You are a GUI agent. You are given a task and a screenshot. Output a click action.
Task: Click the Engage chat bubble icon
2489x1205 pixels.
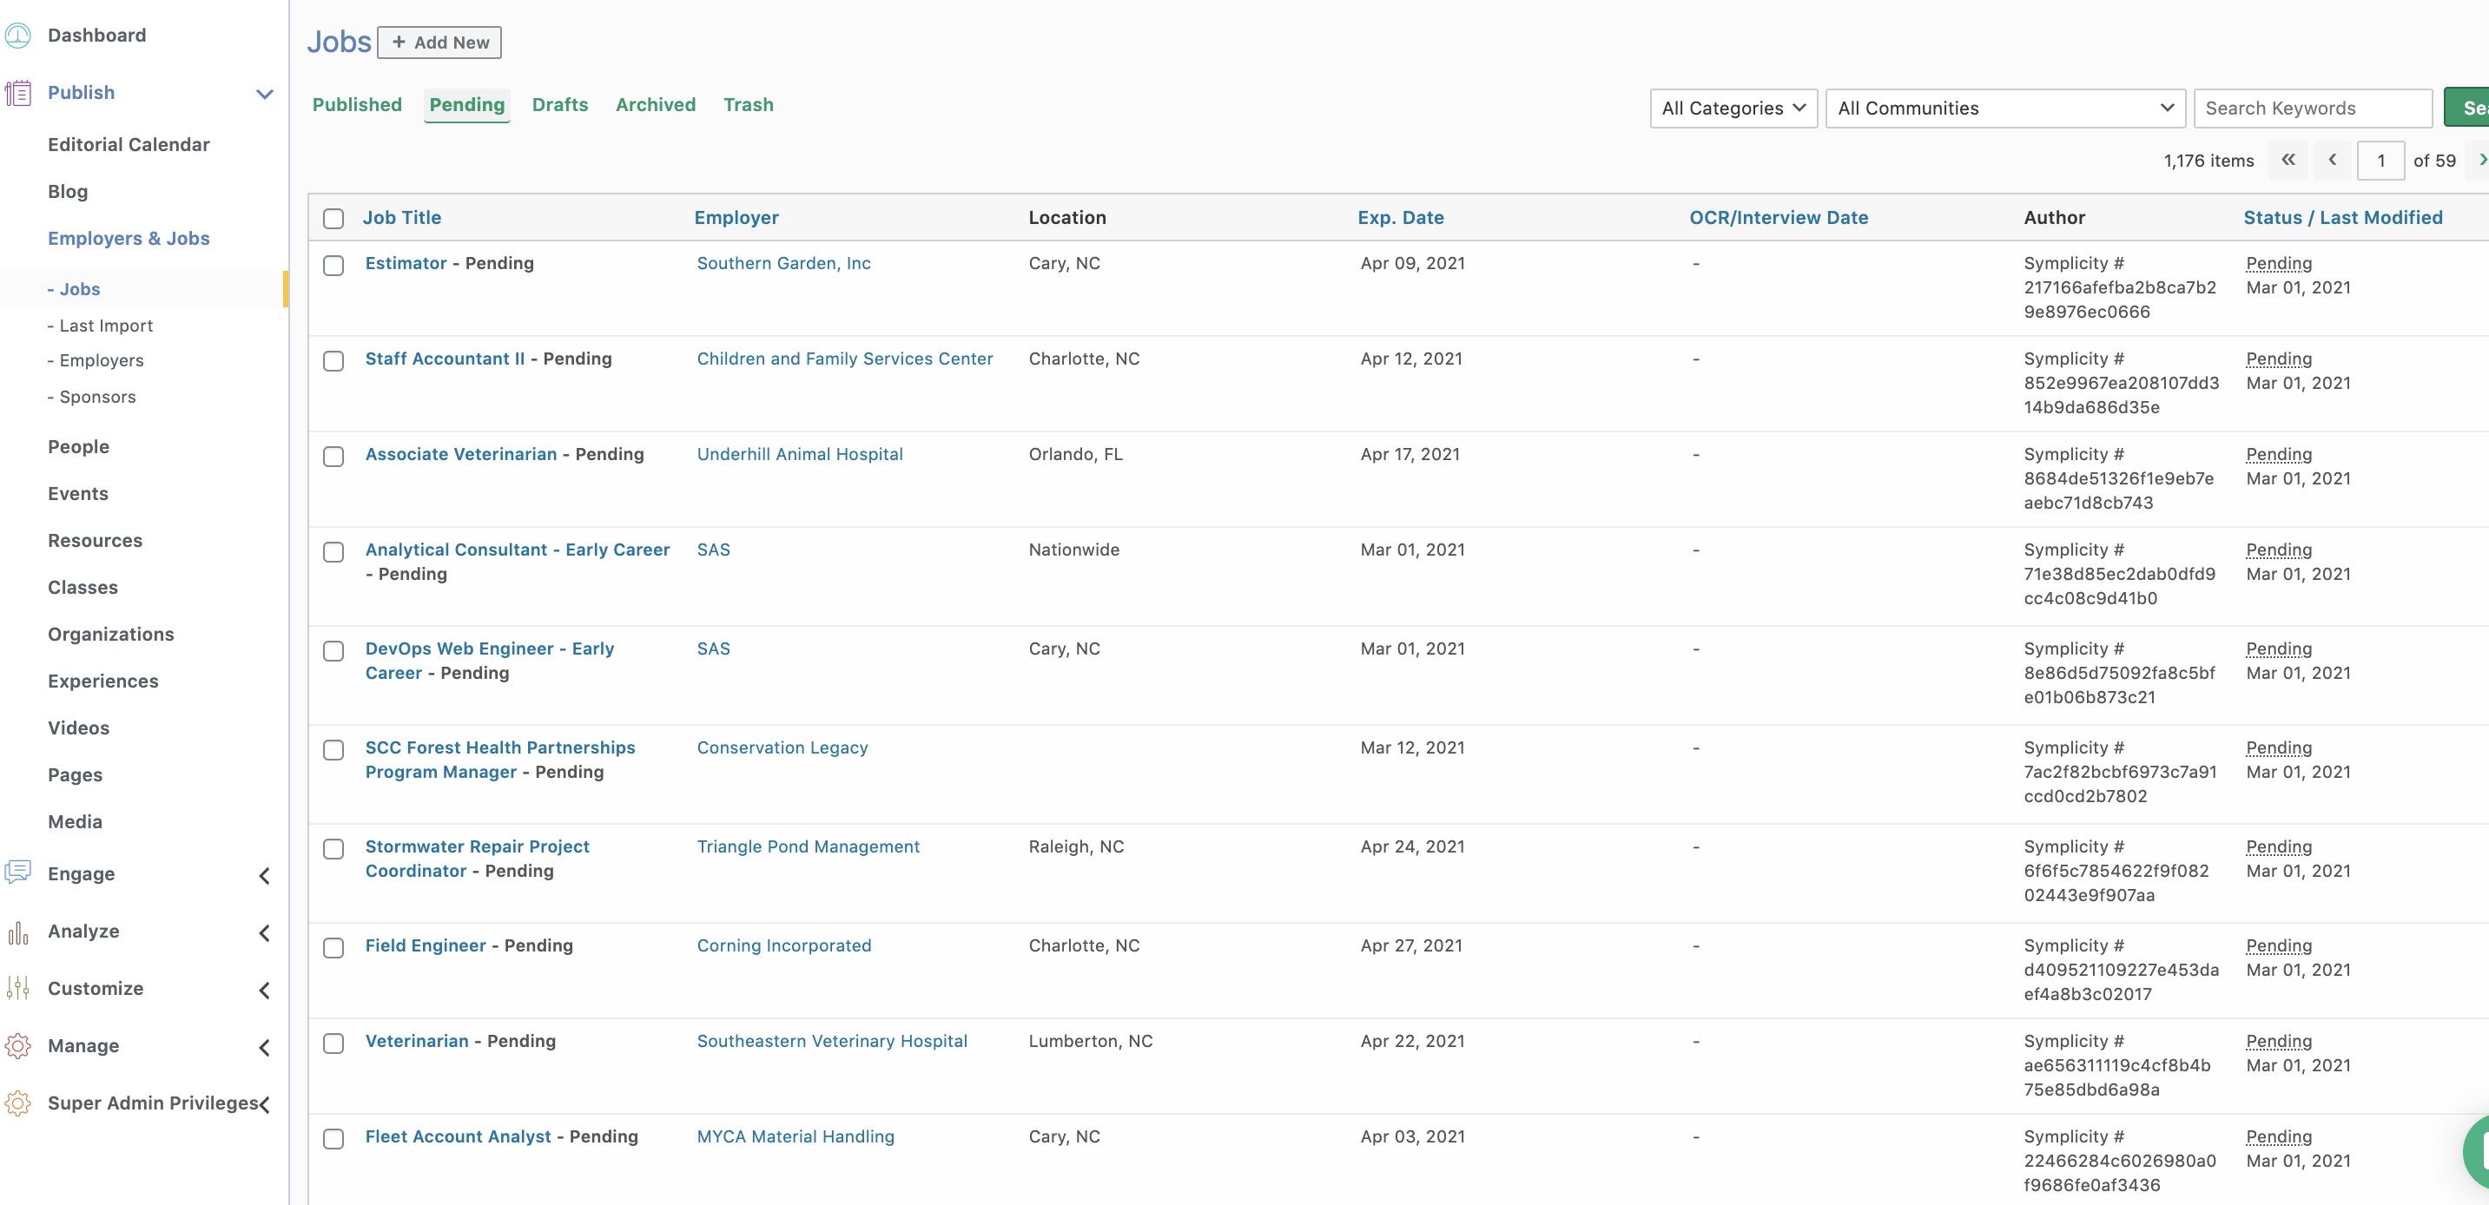[x=18, y=872]
